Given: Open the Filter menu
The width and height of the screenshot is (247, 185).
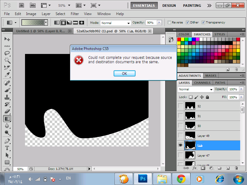Looking at the screenshot, I should [75, 14].
